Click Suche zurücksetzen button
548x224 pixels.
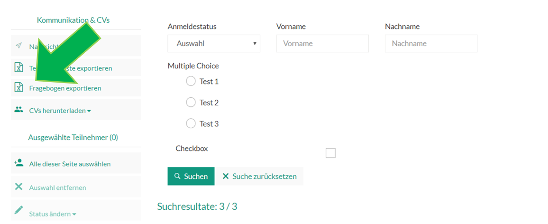pyautogui.click(x=259, y=176)
